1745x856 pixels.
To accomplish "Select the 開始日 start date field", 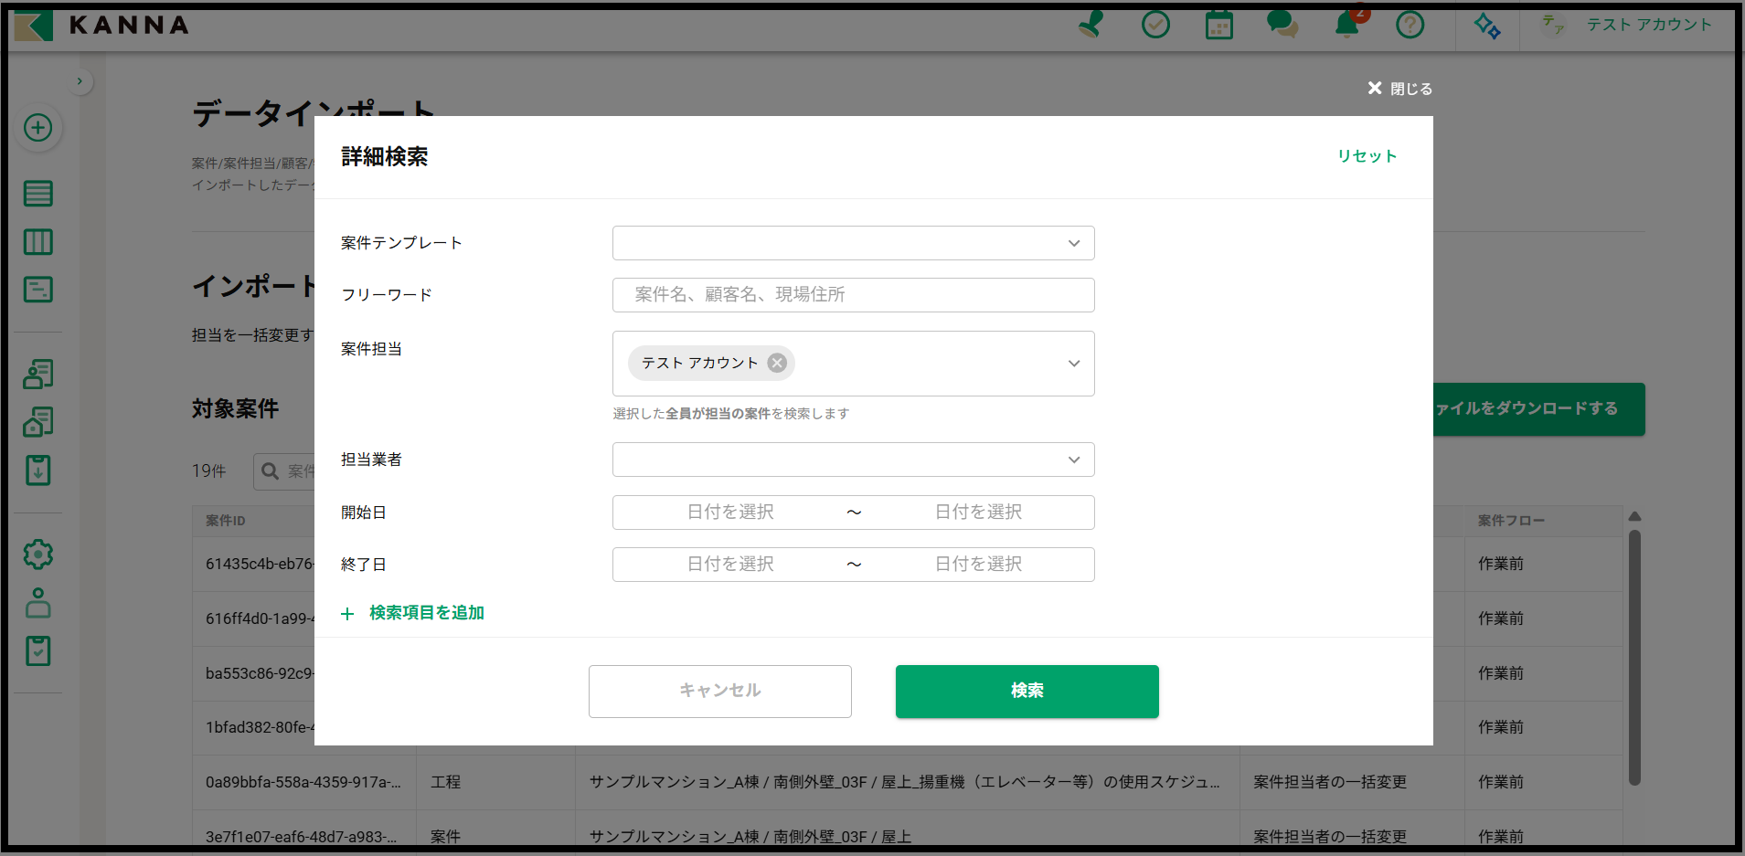I will (730, 513).
